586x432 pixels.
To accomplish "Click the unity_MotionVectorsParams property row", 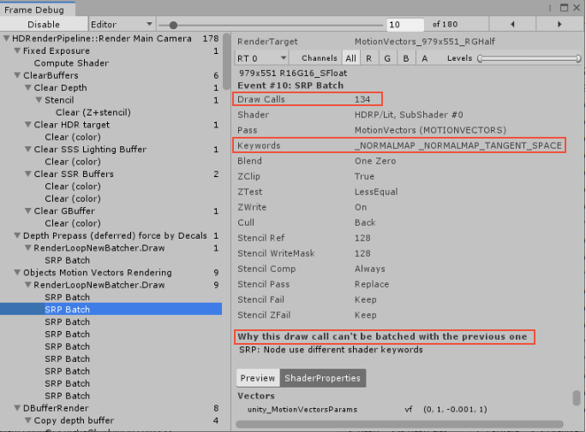I will point(367,409).
